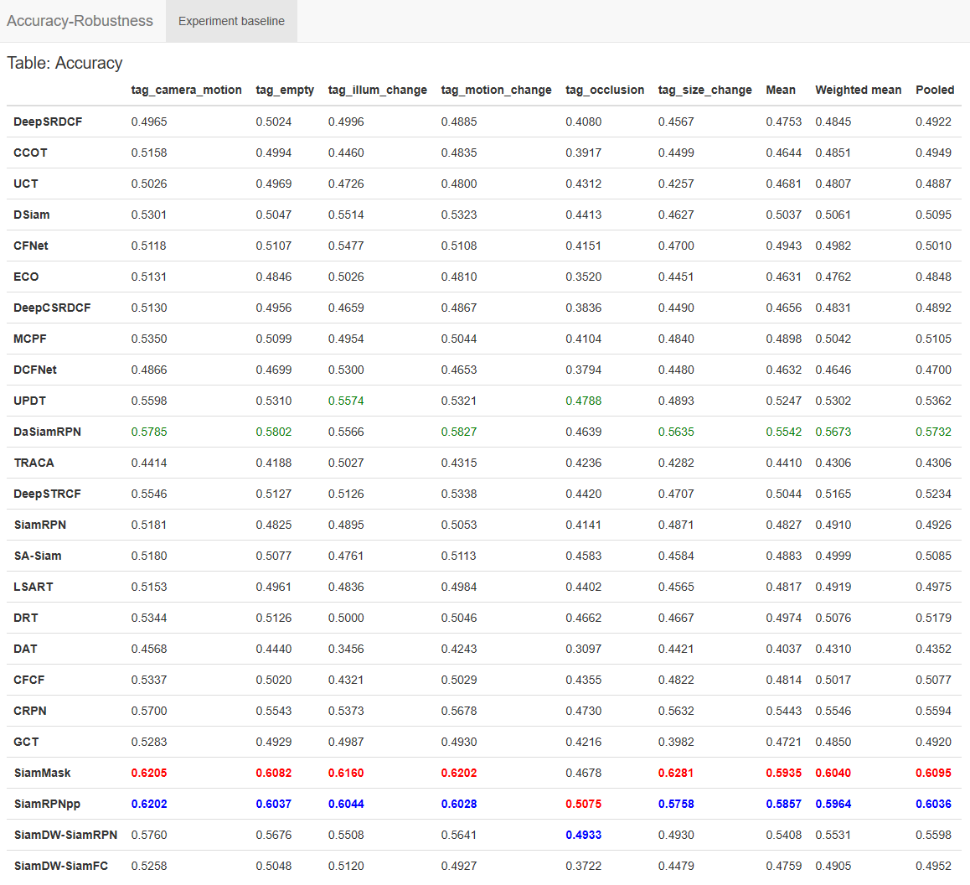The width and height of the screenshot is (970, 885).
Task: Open the Experiment baseline tab
Action: tap(231, 21)
